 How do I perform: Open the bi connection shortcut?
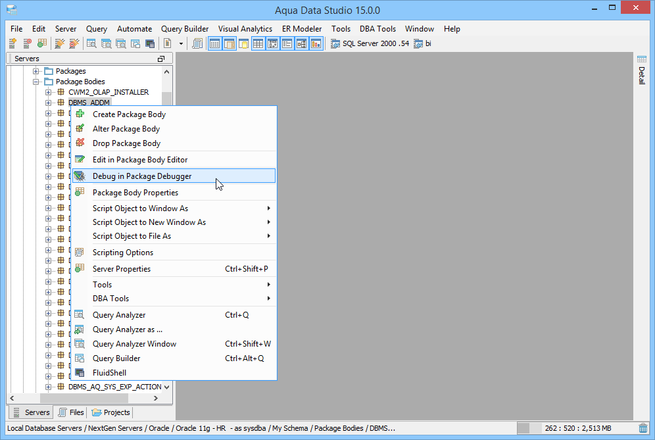pyautogui.click(x=422, y=43)
